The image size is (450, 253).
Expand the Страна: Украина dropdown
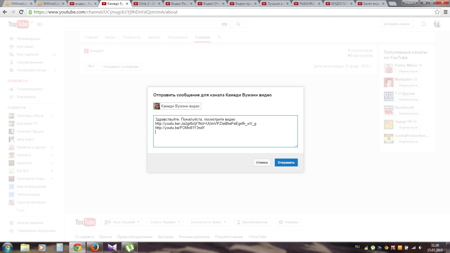click(165, 222)
